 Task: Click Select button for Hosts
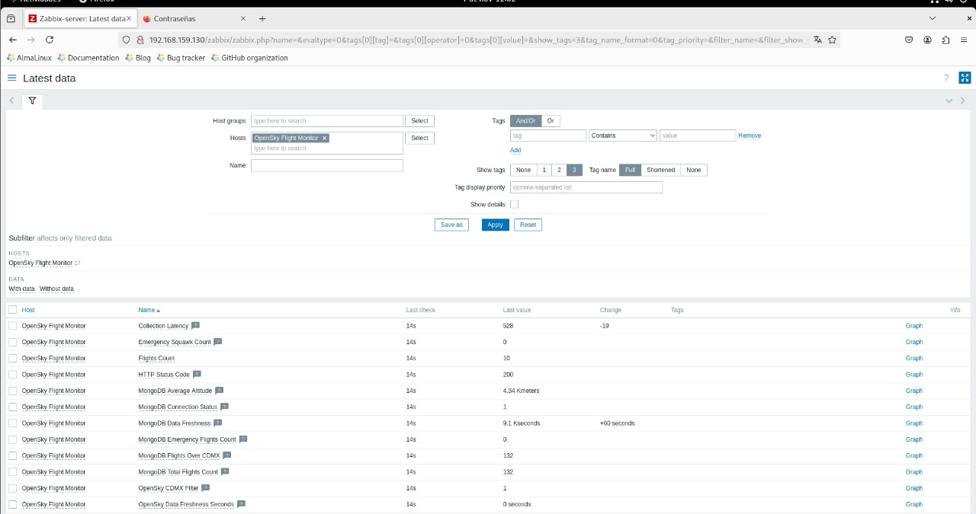(x=419, y=138)
